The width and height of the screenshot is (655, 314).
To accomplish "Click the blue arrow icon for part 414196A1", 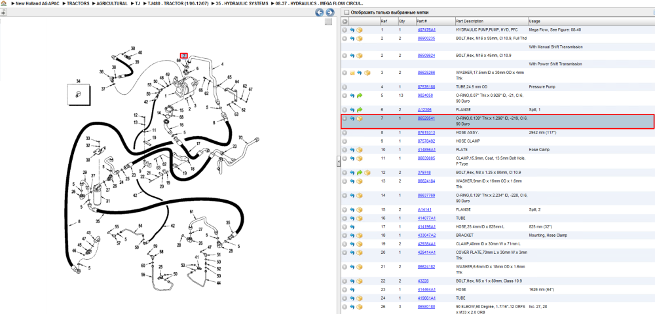I will [x=352, y=227].
